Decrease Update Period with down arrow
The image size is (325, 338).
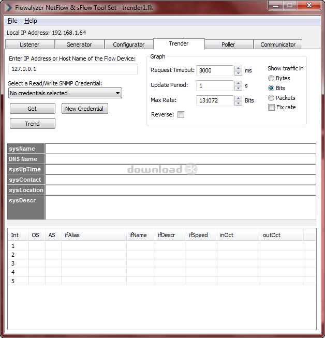point(238,88)
